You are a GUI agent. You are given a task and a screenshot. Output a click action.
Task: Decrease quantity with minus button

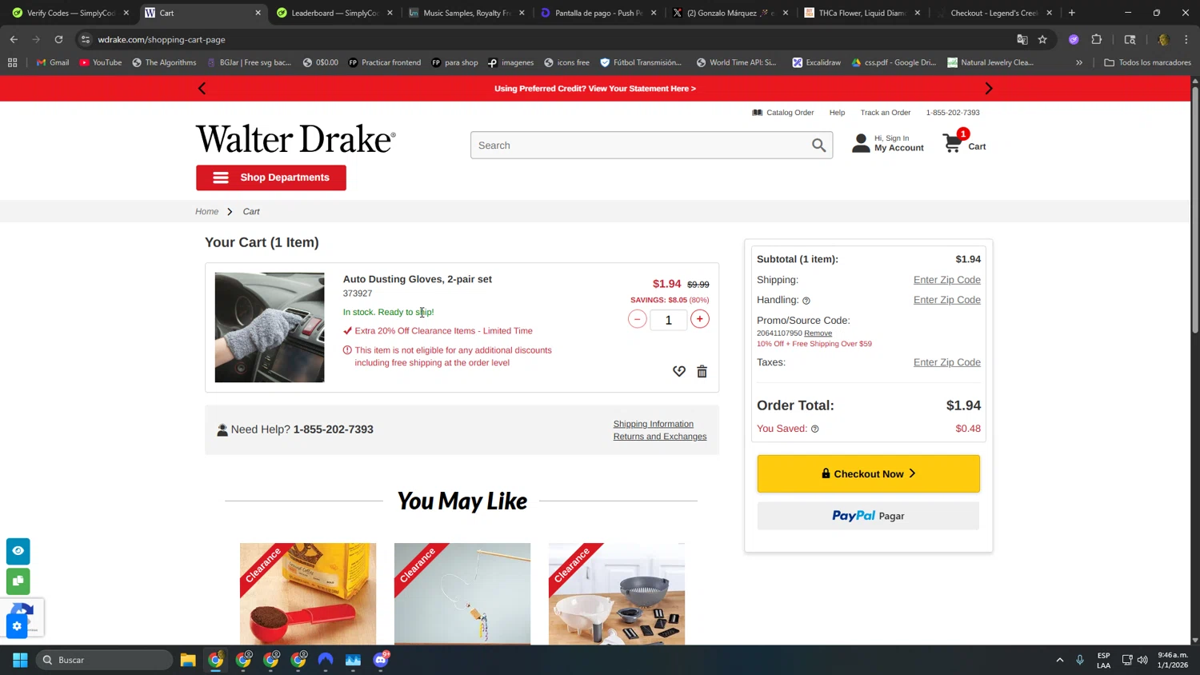(x=637, y=319)
